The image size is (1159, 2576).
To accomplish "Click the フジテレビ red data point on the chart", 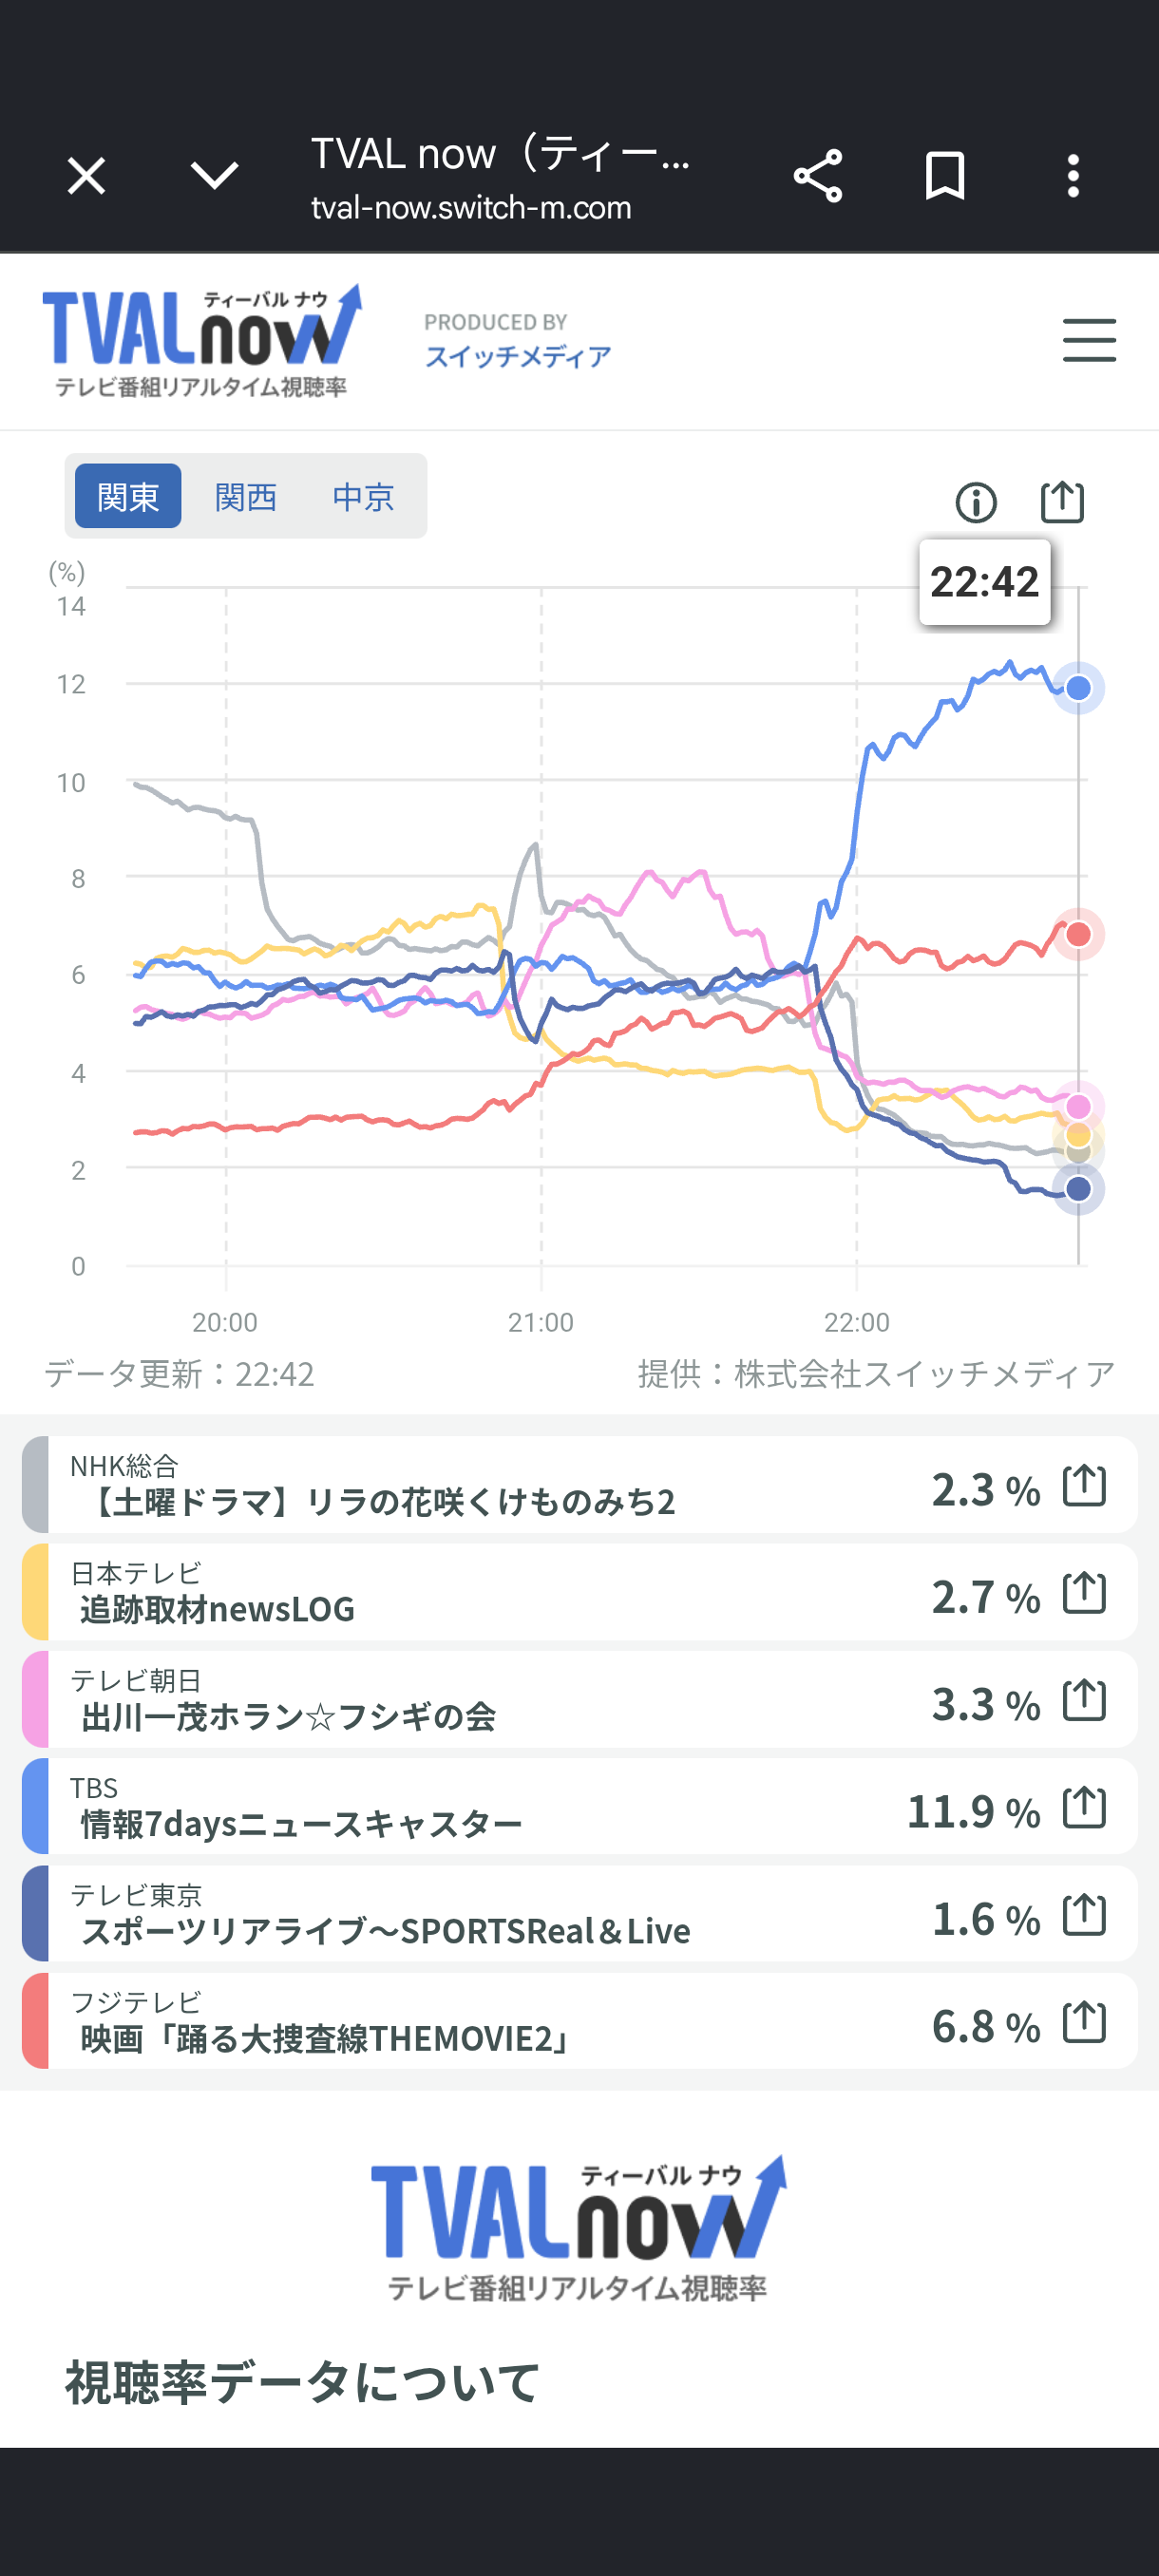I will pos(1078,934).
